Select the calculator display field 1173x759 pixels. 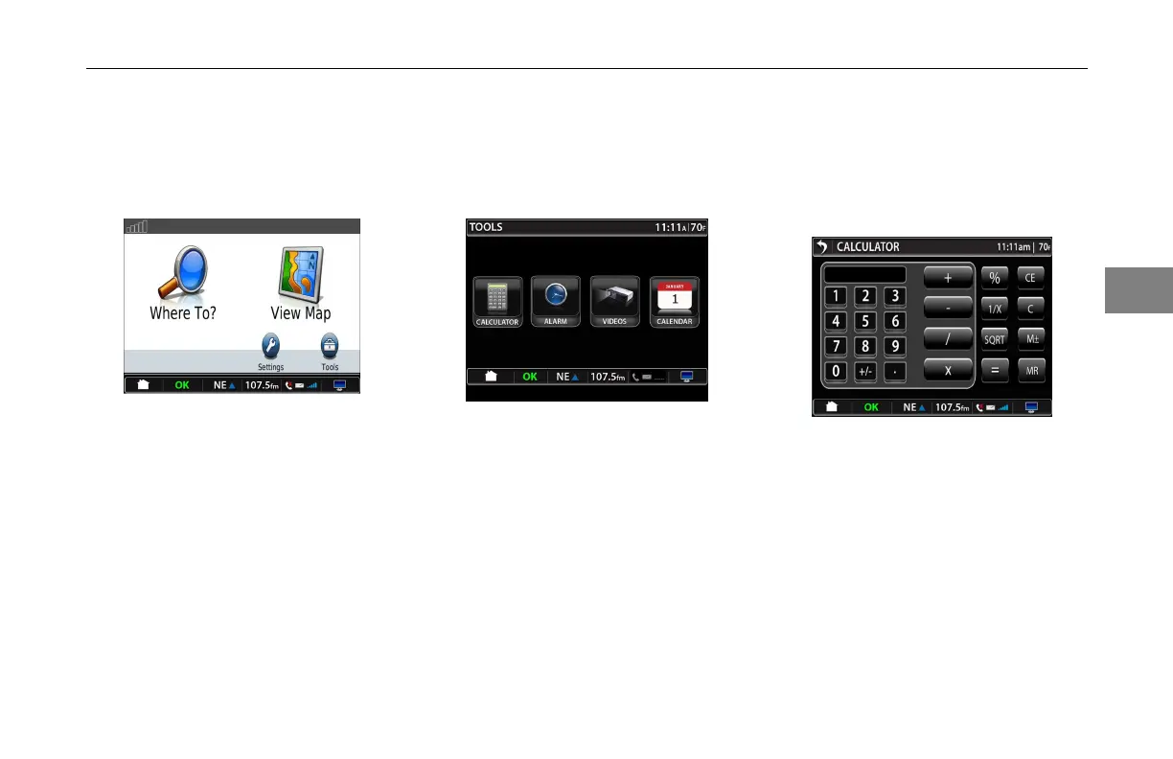(864, 275)
